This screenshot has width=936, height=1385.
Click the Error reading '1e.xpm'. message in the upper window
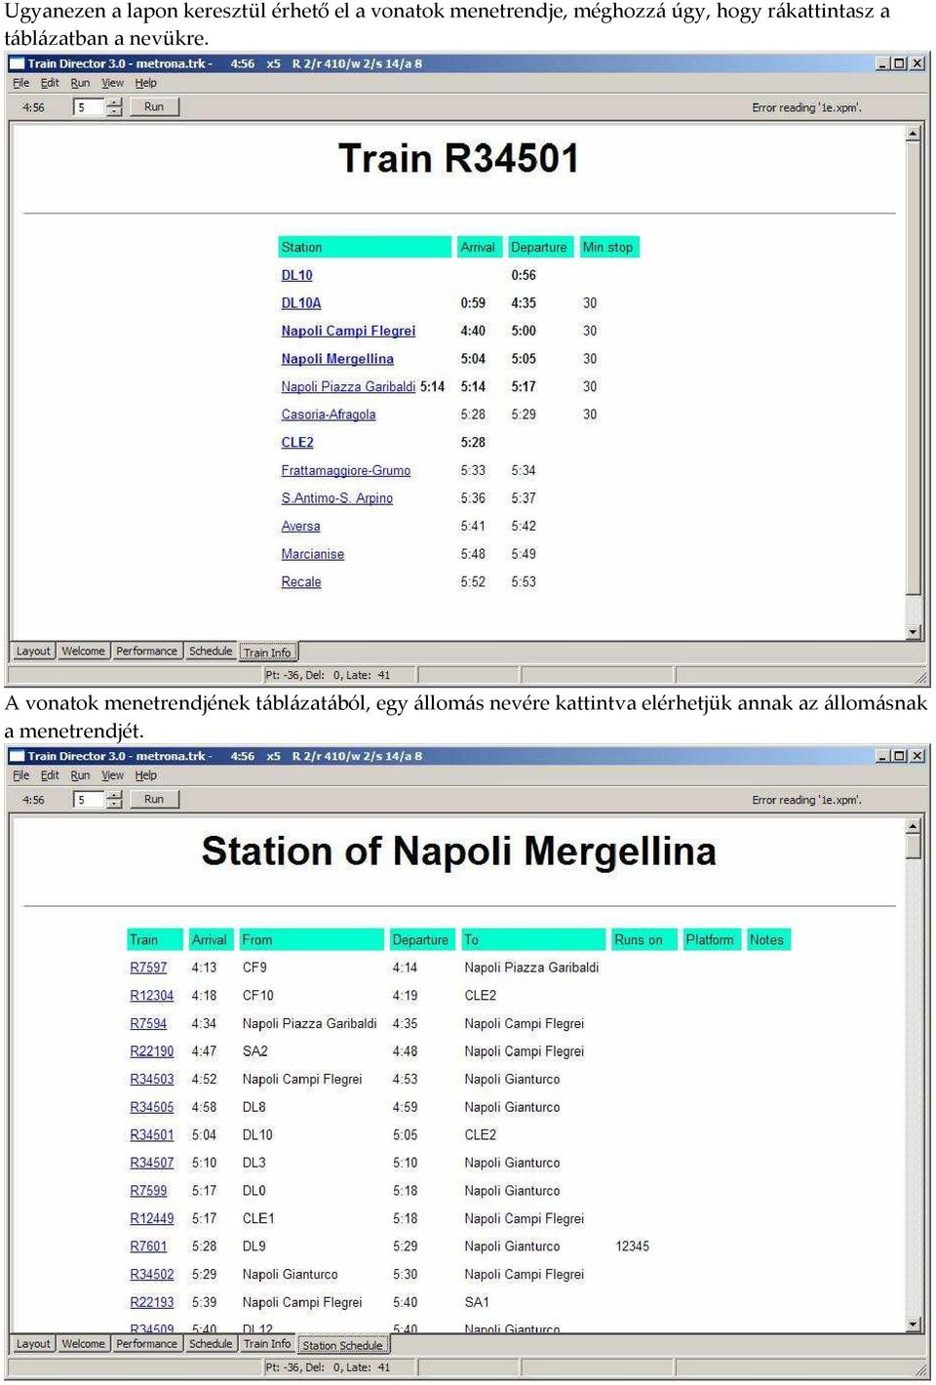806,107
